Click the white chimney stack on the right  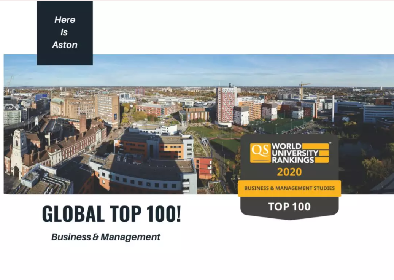tap(333, 108)
